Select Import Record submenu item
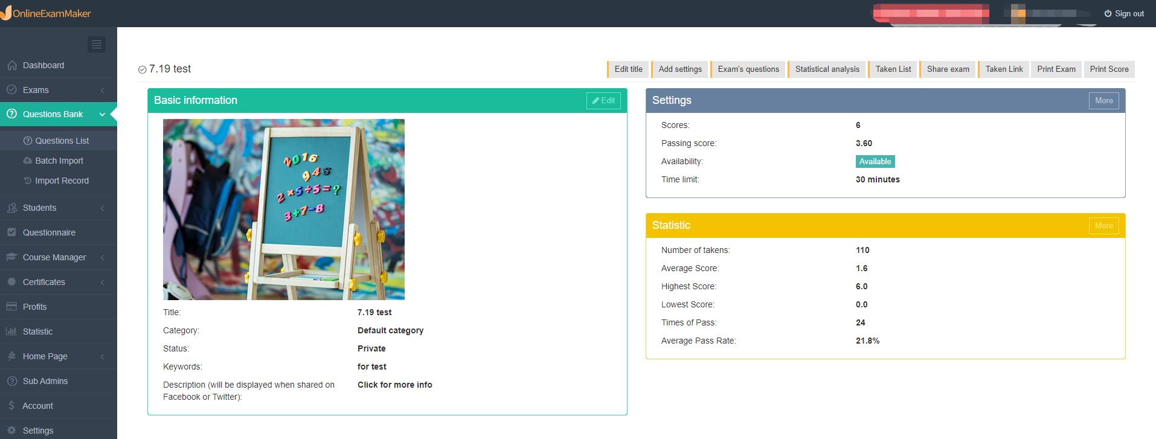The image size is (1156, 439). click(59, 181)
